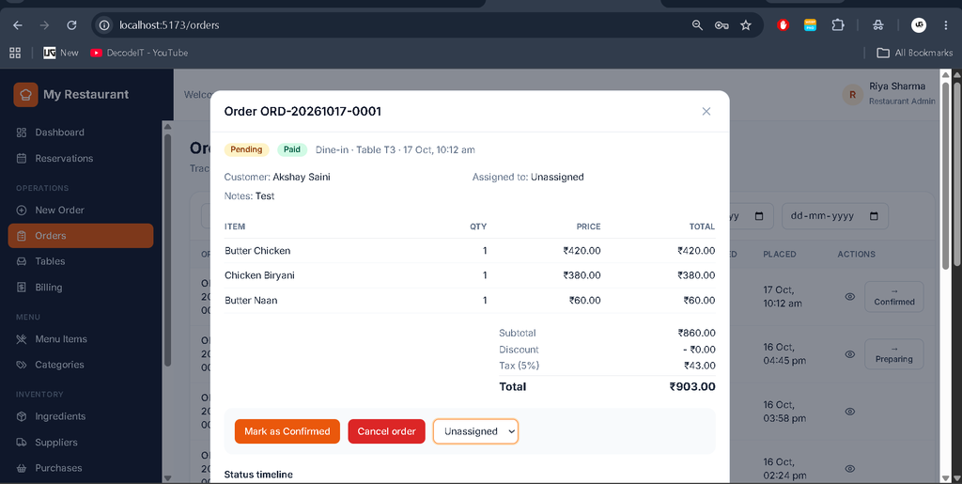The width and height of the screenshot is (962, 484).
Task: Click the site information icon
Action: coord(105,25)
